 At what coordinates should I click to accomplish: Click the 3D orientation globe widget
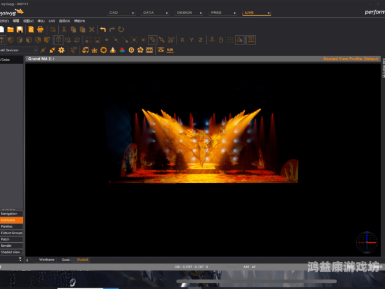coord(366,242)
